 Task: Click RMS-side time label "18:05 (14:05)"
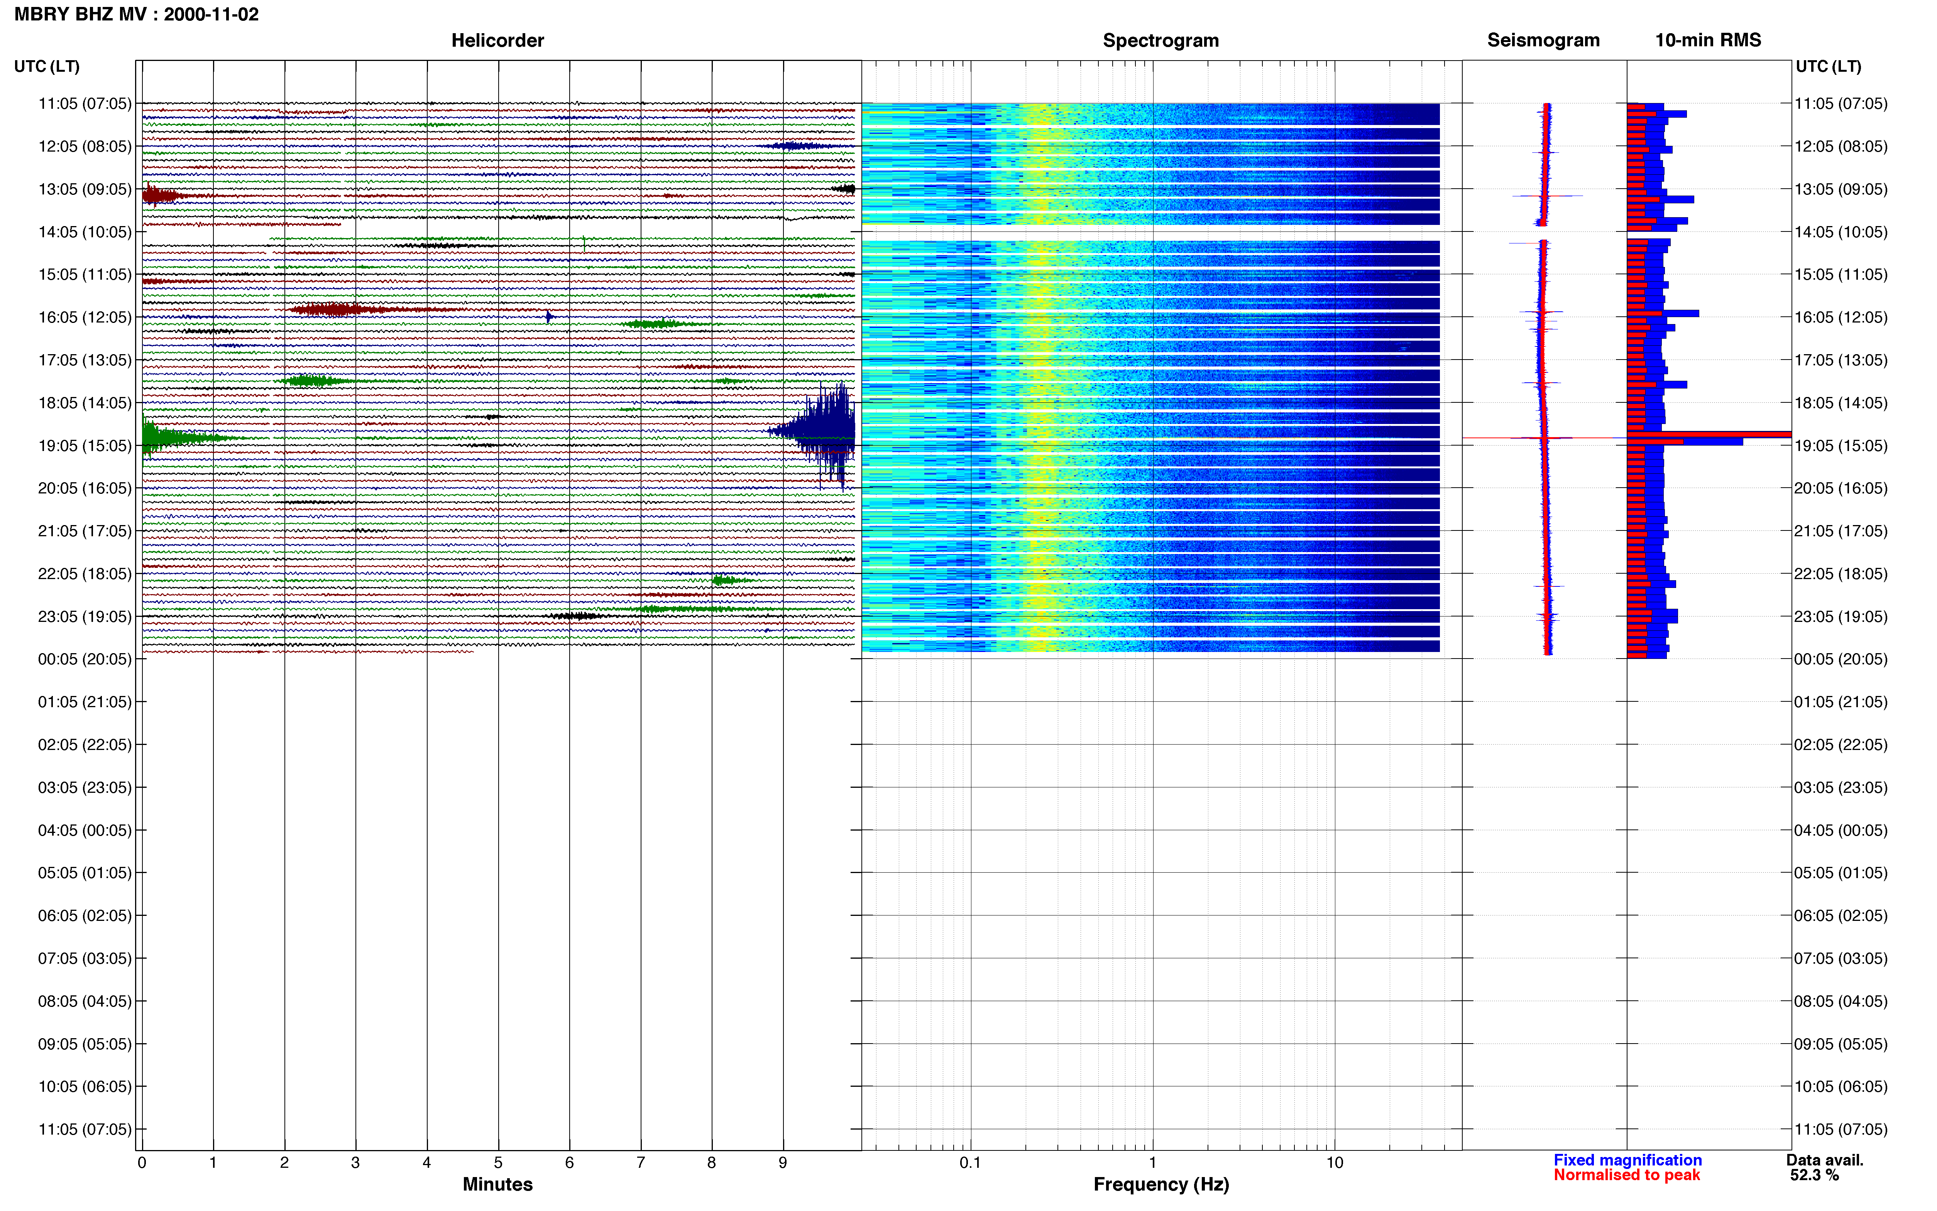(1841, 403)
